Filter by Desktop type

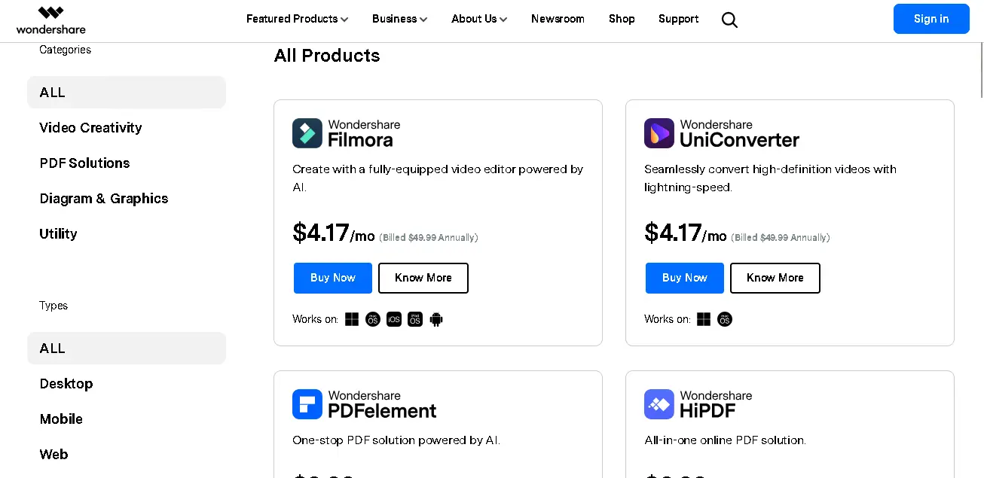pyautogui.click(x=66, y=384)
